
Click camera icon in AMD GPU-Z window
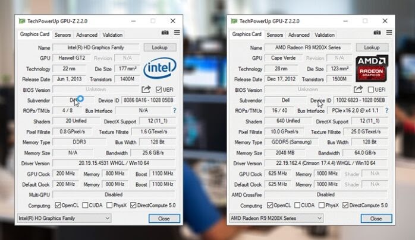tap(377, 33)
